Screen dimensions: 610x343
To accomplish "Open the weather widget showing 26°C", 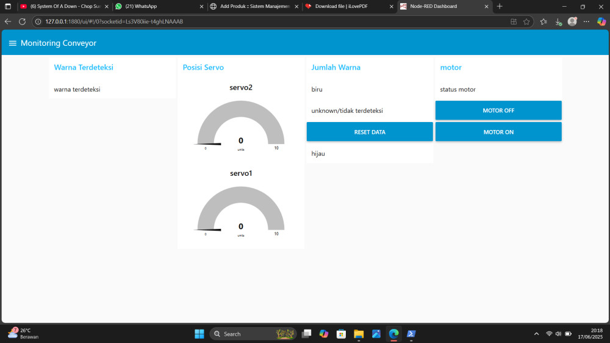I will point(23,334).
